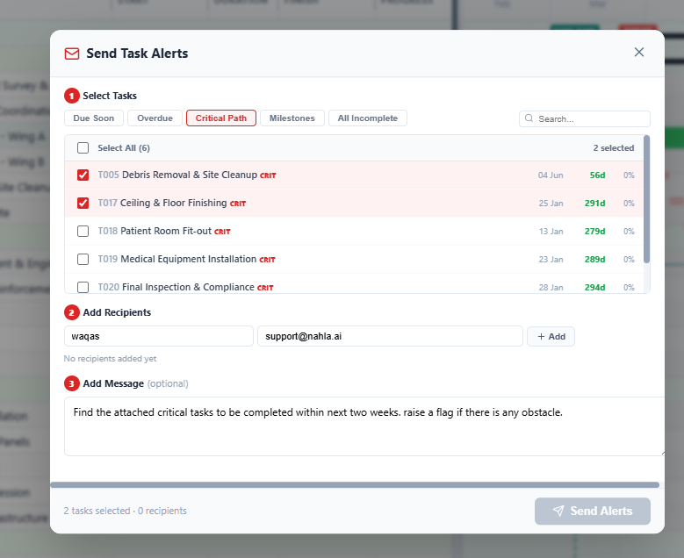Send the alerts with Send Alerts button
Screen dimensions: 684x558
[593, 511]
